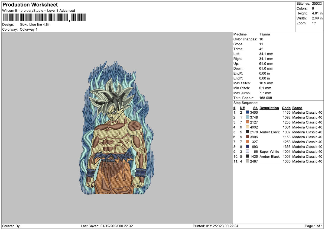Click the Min Stitch value '0.1 mm'

[x=265, y=88]
